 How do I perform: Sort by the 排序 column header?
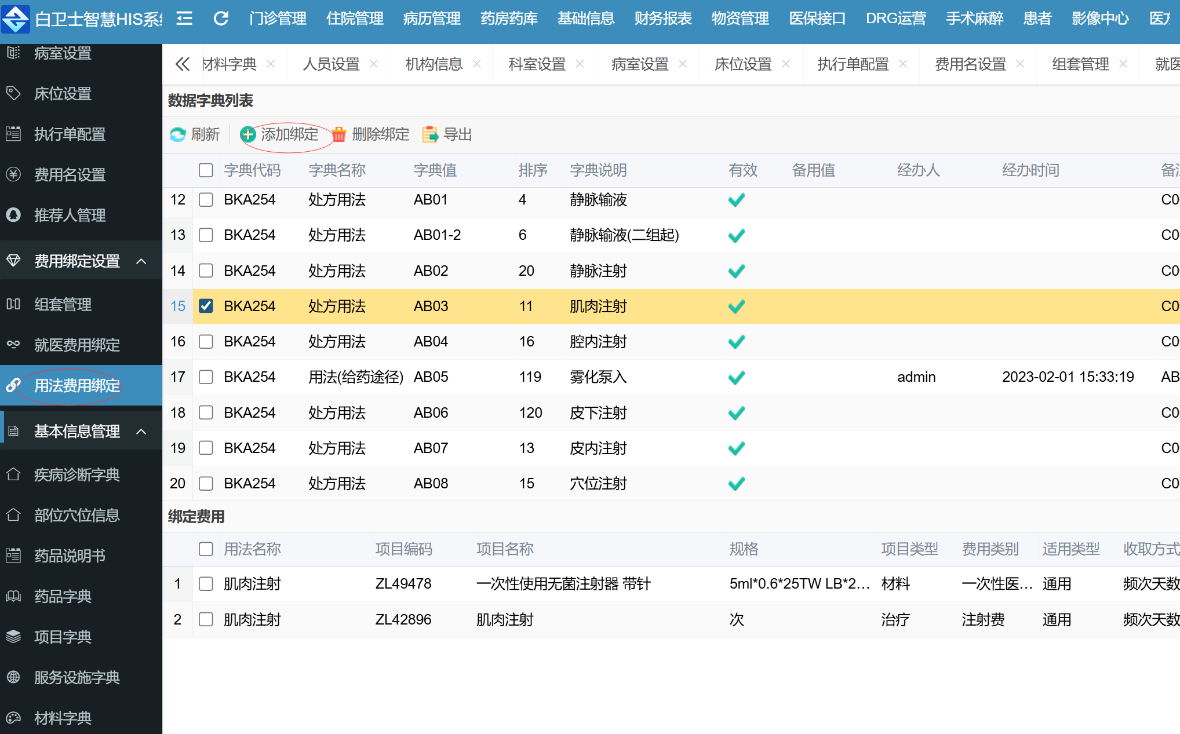click(x=532, y=170)
